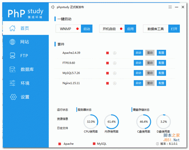This screenshot has width=189, height=150.
Task: Click the MySQL5.7.26 label
Action: pyautogui.click(x=71, y=73)
